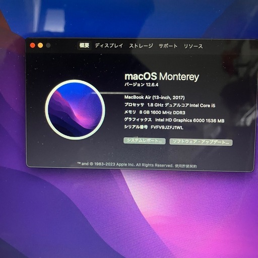This screenshot has width=258, height=258.
Task: Click the macOS Monterey title
Action: [162, 77]
